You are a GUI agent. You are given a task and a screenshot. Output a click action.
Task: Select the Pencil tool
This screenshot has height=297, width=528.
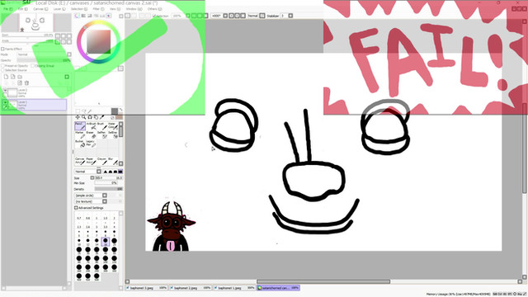pos(80,126)
